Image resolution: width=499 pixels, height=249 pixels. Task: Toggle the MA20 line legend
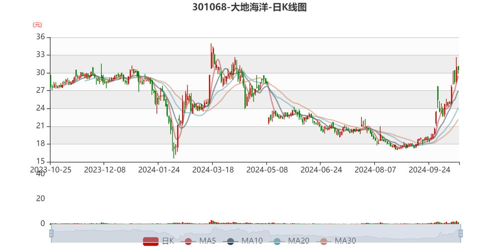tap(289, 241)
